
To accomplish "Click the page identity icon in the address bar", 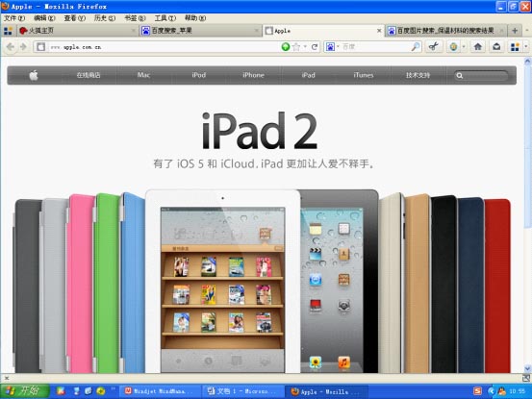I will pos(41,47).
